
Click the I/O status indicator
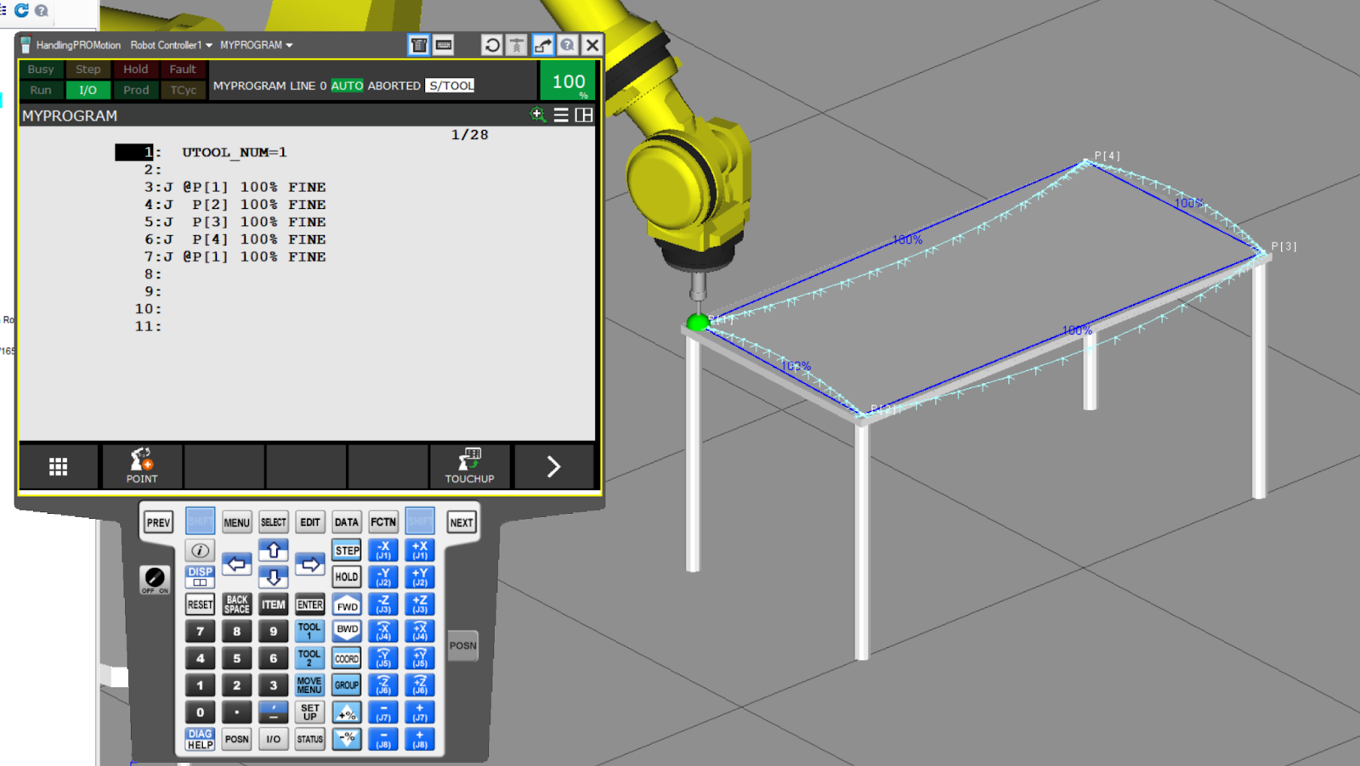coord(88,90)
